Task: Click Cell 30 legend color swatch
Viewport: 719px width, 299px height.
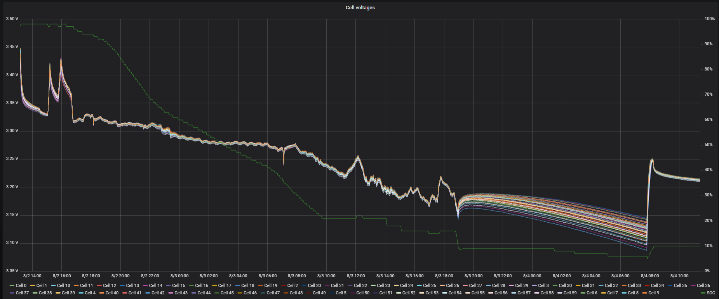Action: pyautogui.click(x=555, y=285)
